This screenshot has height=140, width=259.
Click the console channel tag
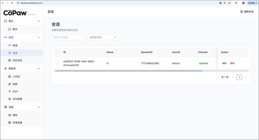pyautogui.click(x=204, y=63)
